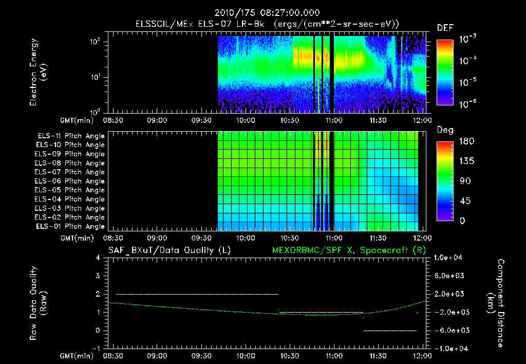
Task: Click the 0 tick on Deg colorbar
Action: pos(462,221)
